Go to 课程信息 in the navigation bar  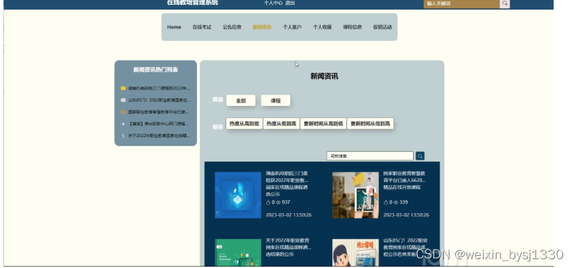click(x=352, y=27)
